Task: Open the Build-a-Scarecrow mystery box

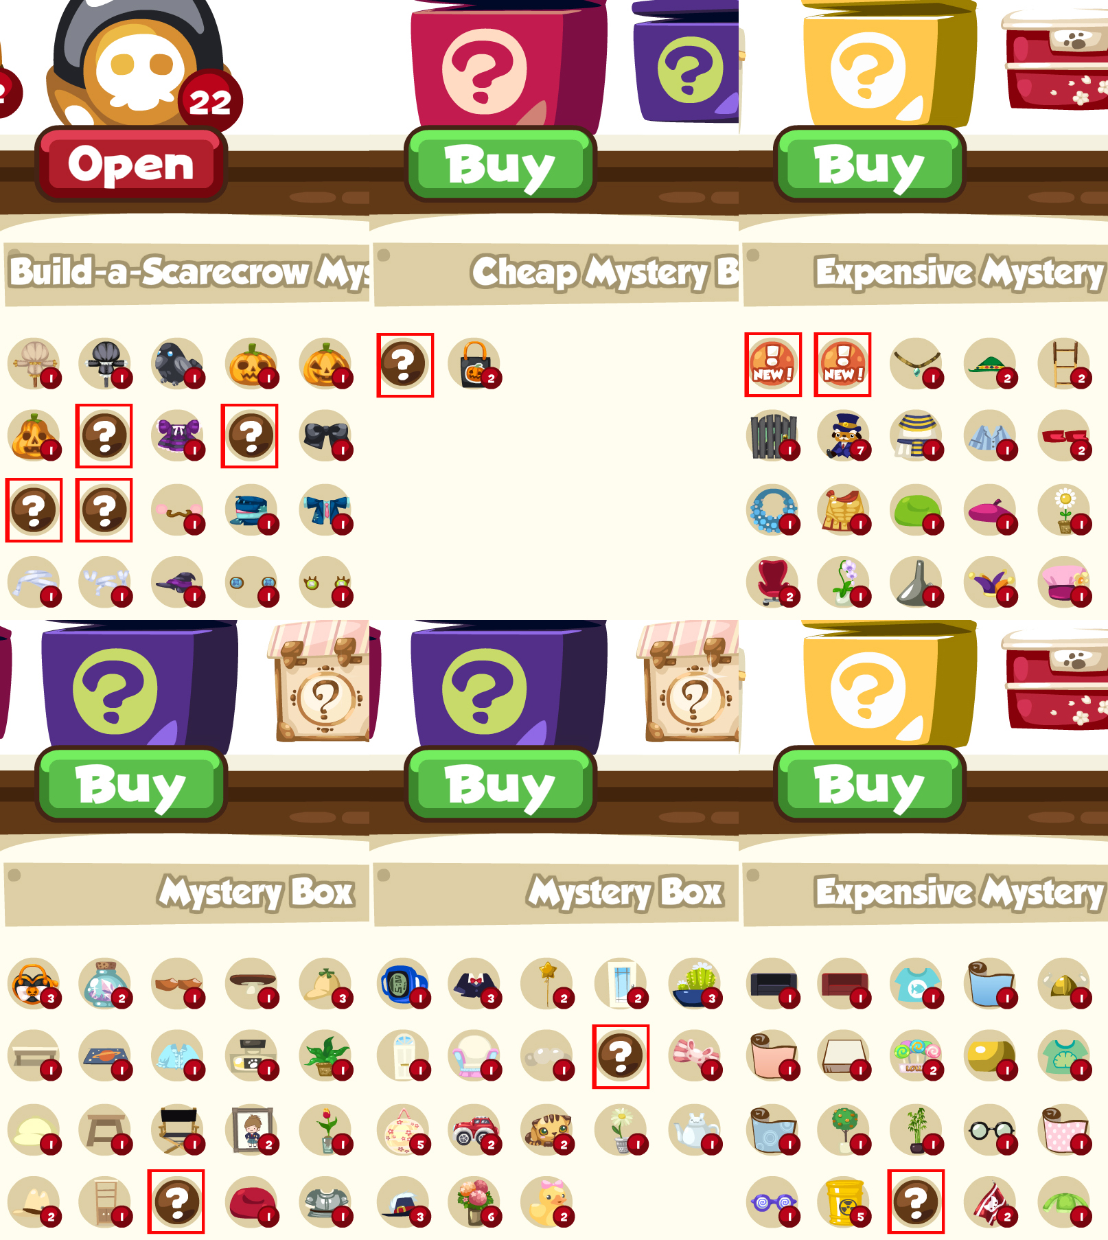Action: pos(131,164)
